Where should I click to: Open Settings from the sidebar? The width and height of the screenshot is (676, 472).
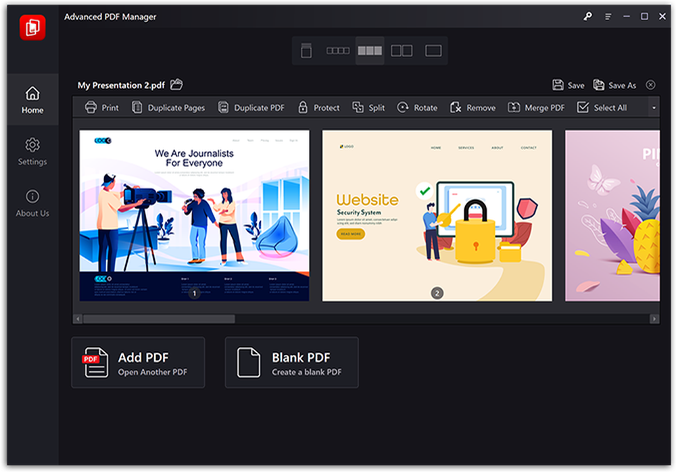click(x=32, y=151)
